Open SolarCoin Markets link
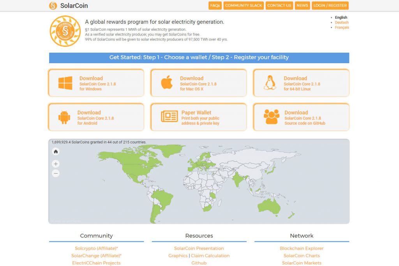 click(x=302, y=263)
